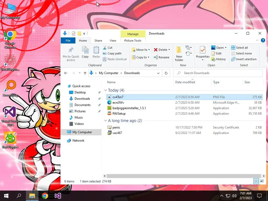The height and width of the screenshot is (201, 268).
Task: Click the New folder icon in title bar
Action: pyautogui.click(x=79, y=33)
